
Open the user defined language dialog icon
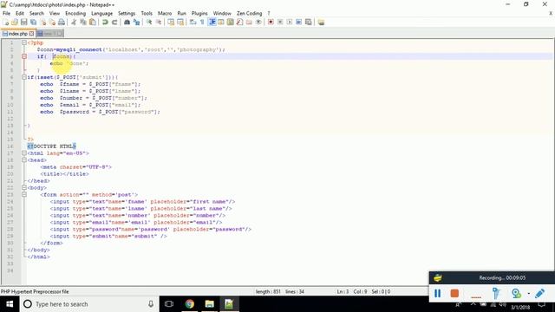pos(221,23)
